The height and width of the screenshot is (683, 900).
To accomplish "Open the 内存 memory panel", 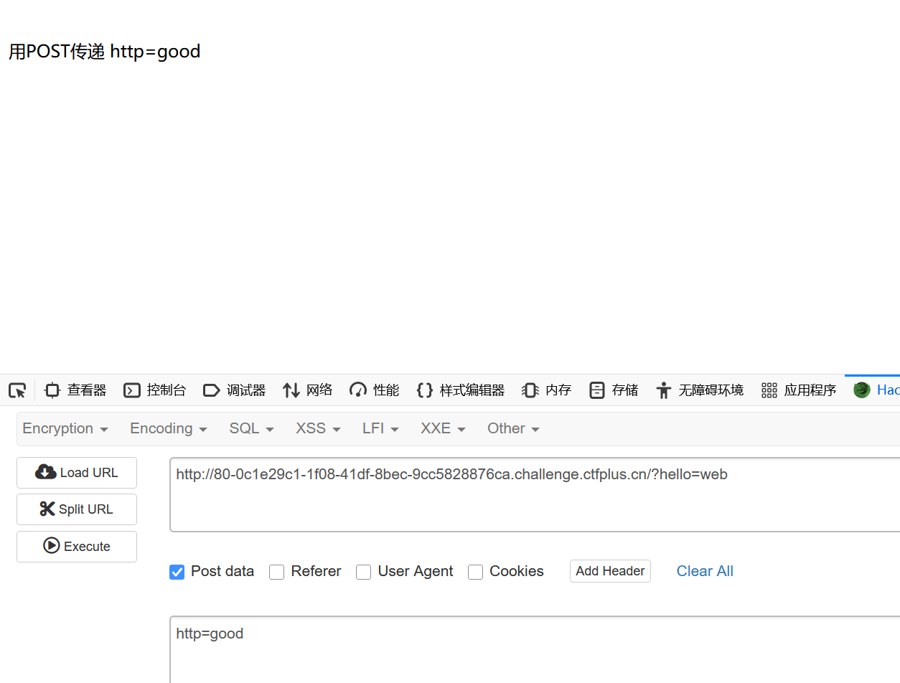I will pos(547,390).
